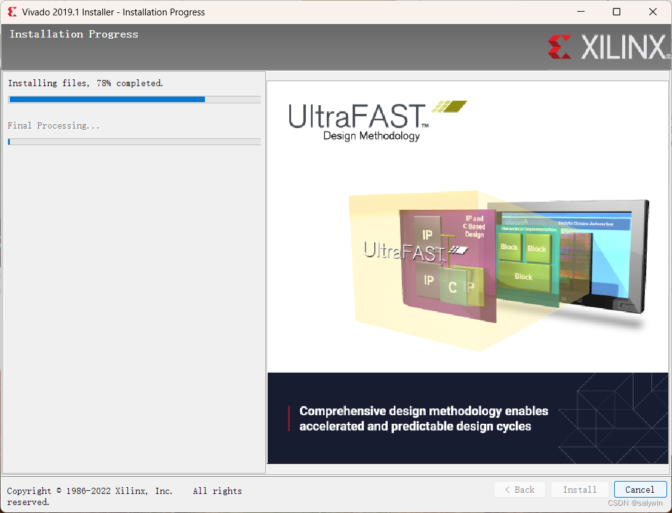672x513 pixels.
Task: Click the 'Installing files, 78% completed.' text
Action: [x=86, y=83]
